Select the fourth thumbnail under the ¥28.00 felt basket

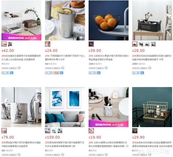tap(153, 44)
